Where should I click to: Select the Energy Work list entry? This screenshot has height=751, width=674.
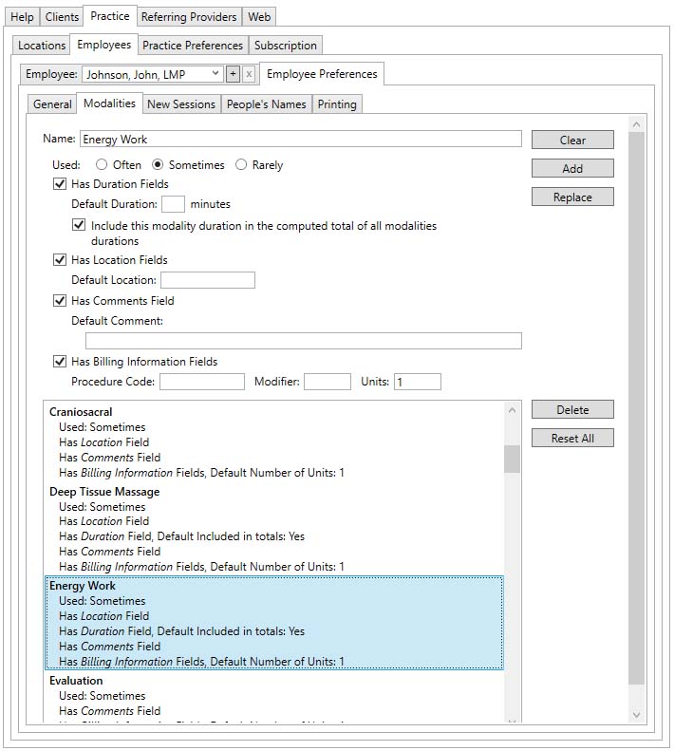pos(274,623)
